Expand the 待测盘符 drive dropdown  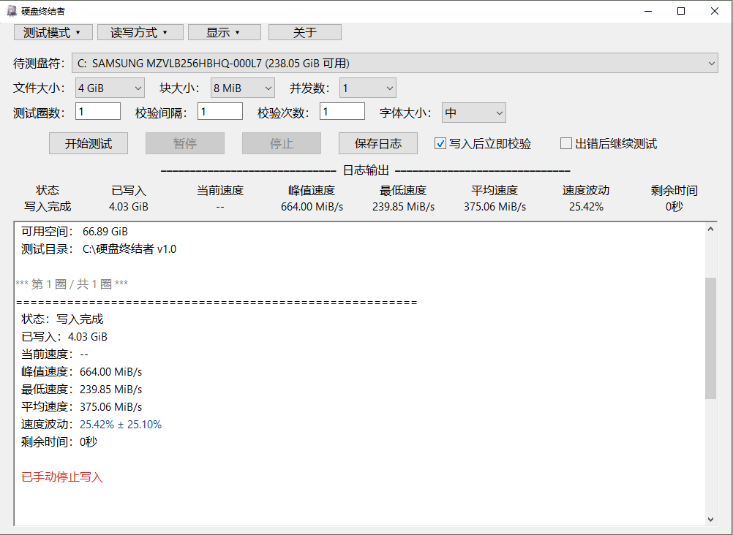(x=394, y=63)
